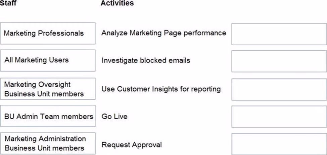Click the word Professionals in the staff list
This screenshot has width=327, height=155.
(x=61, y=33)
